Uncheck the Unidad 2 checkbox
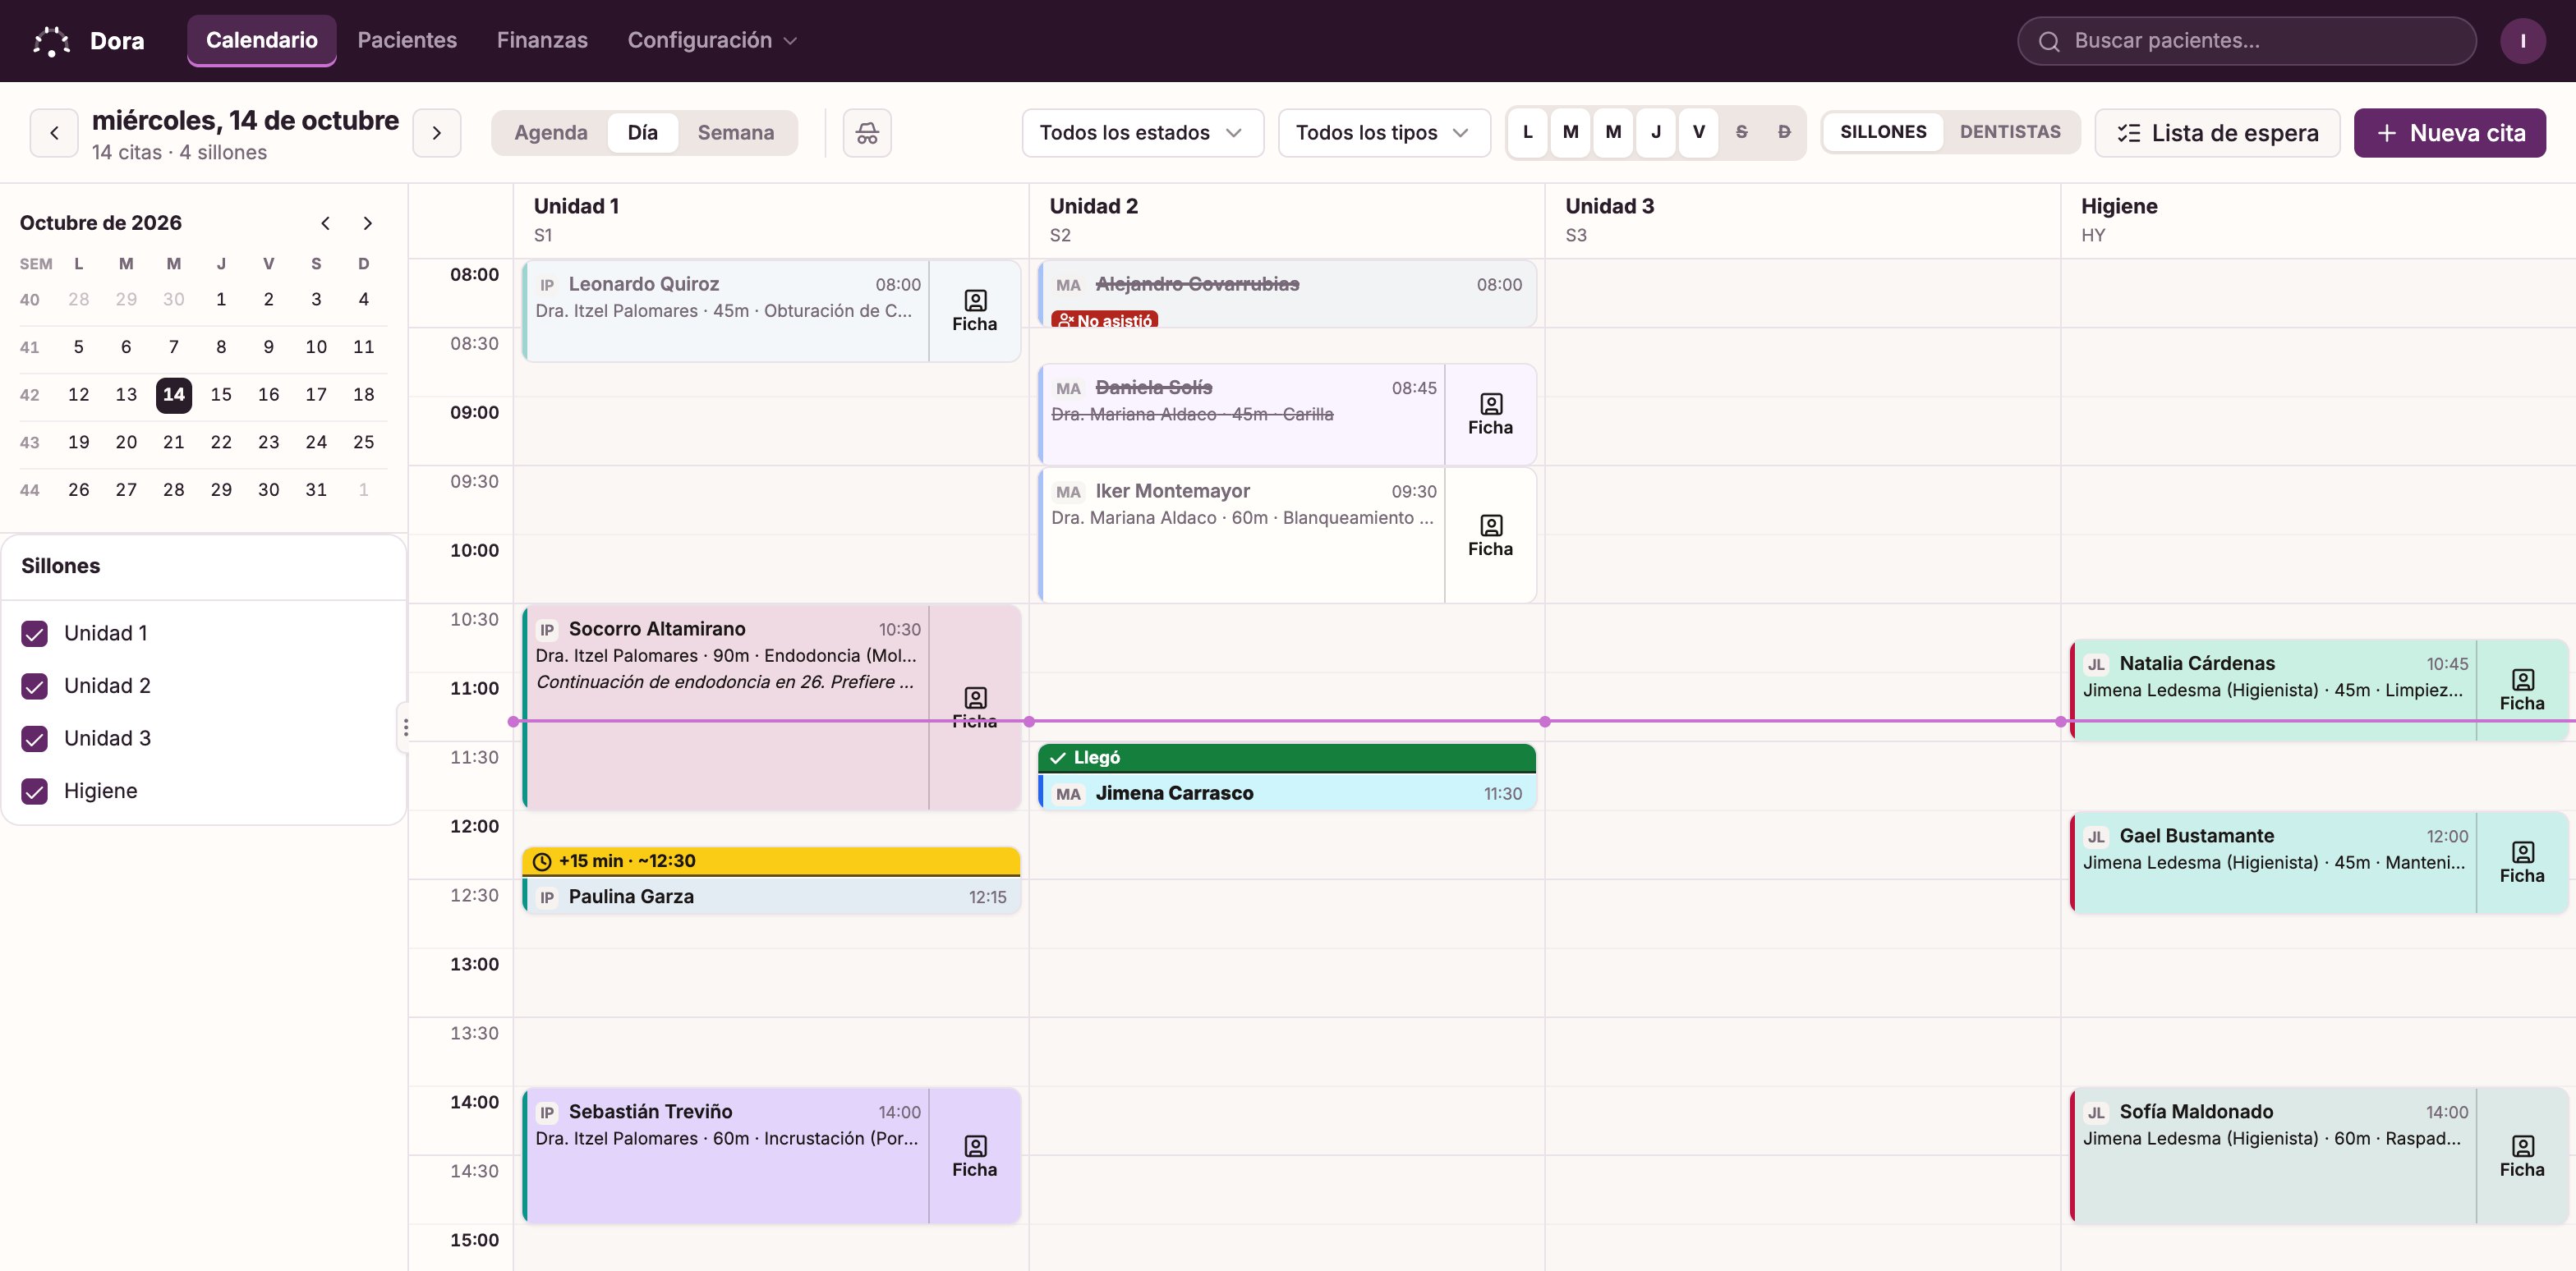Screen dimensions: 2576x1271 [35, 686]
